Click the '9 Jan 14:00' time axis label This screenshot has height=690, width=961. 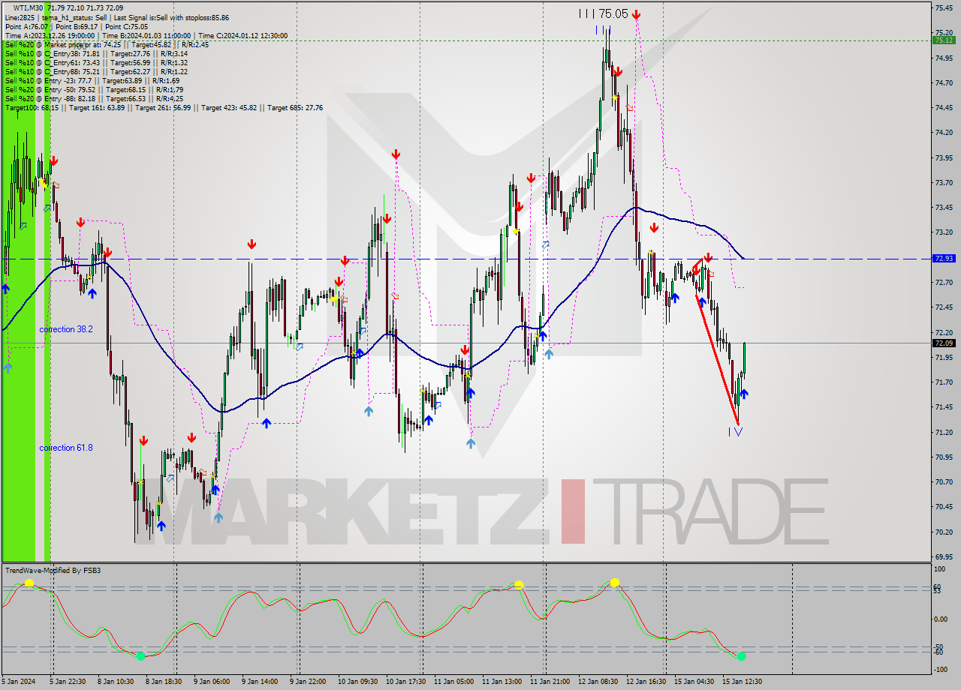click(259, 681)
